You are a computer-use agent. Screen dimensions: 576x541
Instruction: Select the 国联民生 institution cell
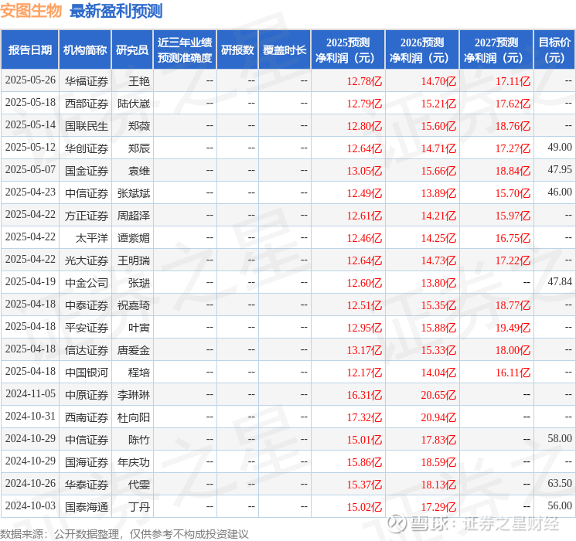(87, 126)
